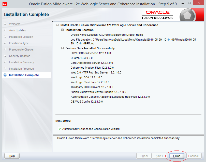Collapse Feature Sets Installed Successfully node

pos(62,48)
